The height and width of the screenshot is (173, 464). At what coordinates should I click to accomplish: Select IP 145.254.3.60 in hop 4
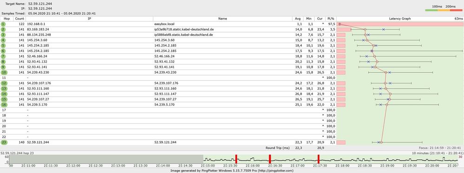click(x=37, y=40)
